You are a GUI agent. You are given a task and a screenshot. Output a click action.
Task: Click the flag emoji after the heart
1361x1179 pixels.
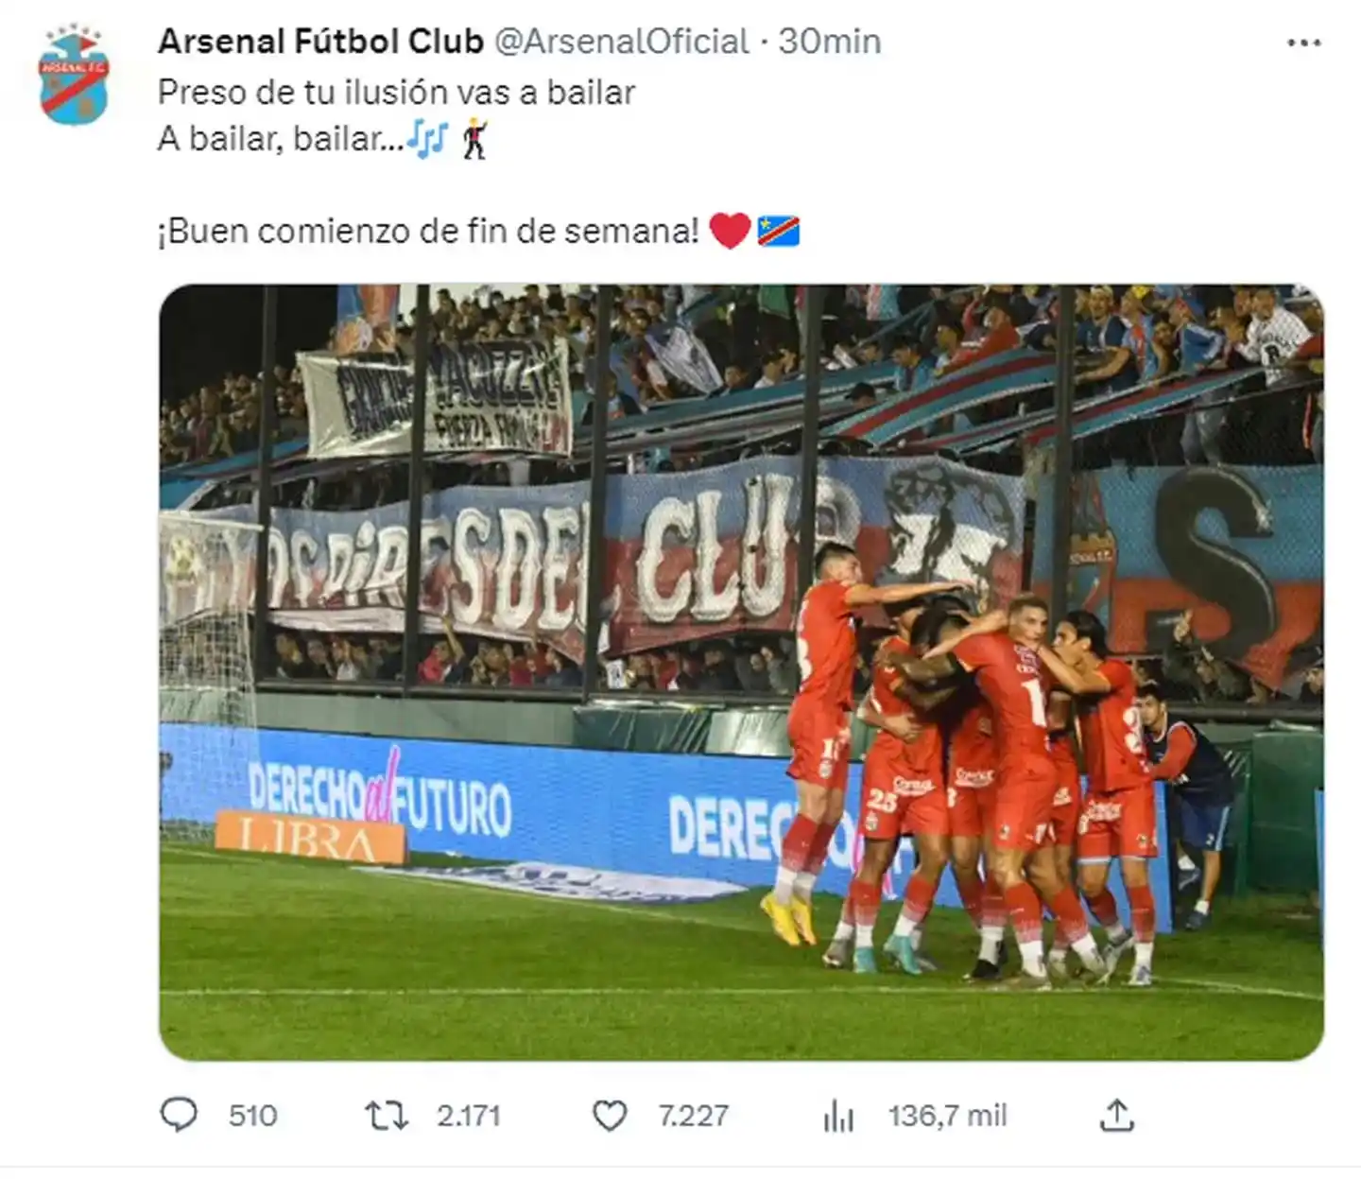click(x=779, y=231)
